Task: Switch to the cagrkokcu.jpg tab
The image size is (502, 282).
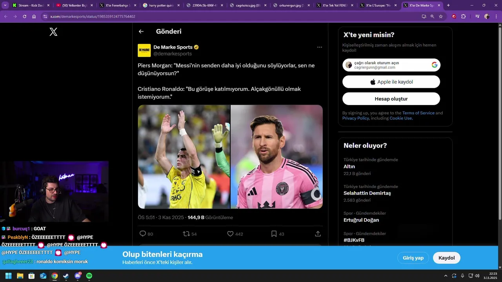Action: pyautogui.click(x=248, y=5)
